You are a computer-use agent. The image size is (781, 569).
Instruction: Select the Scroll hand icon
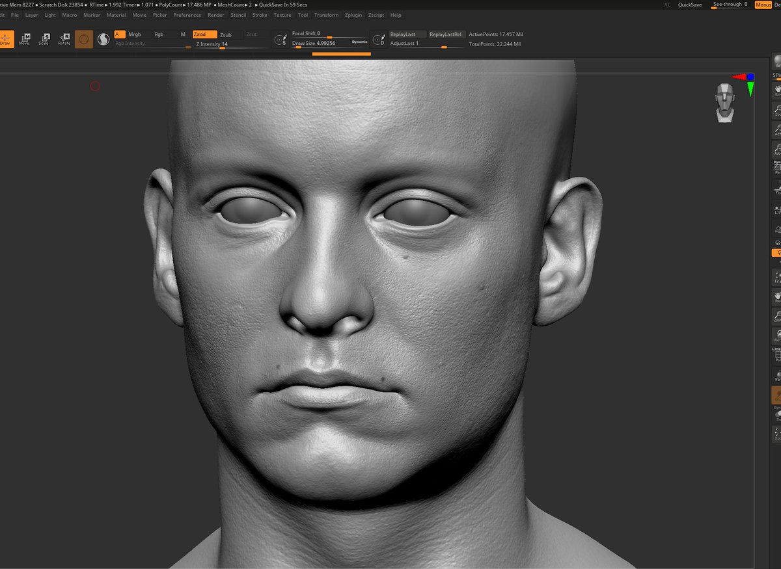coord(777,90)
